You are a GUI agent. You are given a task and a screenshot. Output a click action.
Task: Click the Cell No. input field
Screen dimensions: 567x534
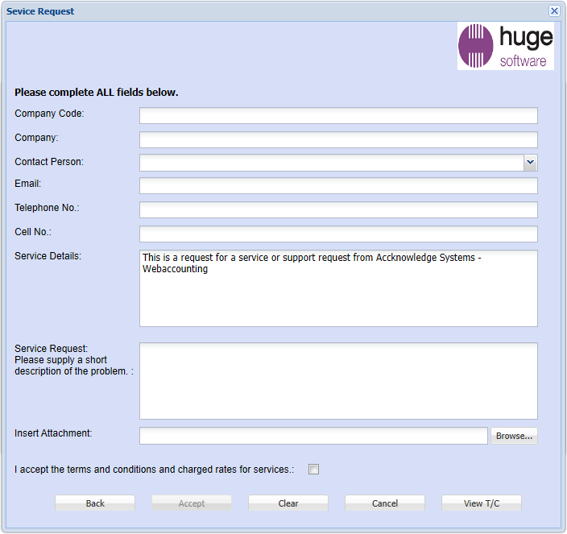pyautogui.click(x=338, y=234)
